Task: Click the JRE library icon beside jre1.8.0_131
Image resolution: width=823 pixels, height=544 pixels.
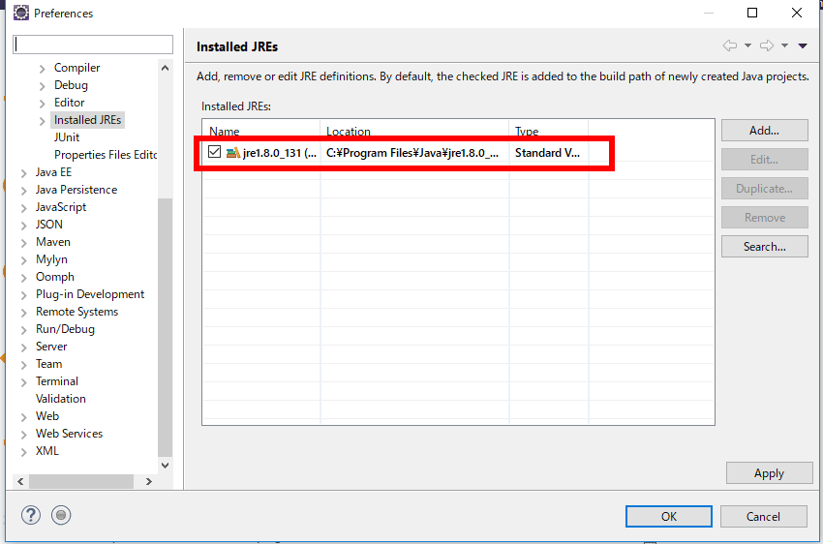Action: (232, 153)
